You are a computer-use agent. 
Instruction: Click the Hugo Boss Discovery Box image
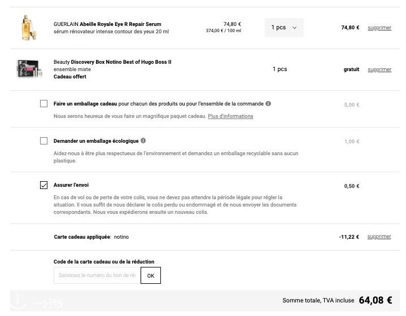pyautogui.click(x=29, y=69)
